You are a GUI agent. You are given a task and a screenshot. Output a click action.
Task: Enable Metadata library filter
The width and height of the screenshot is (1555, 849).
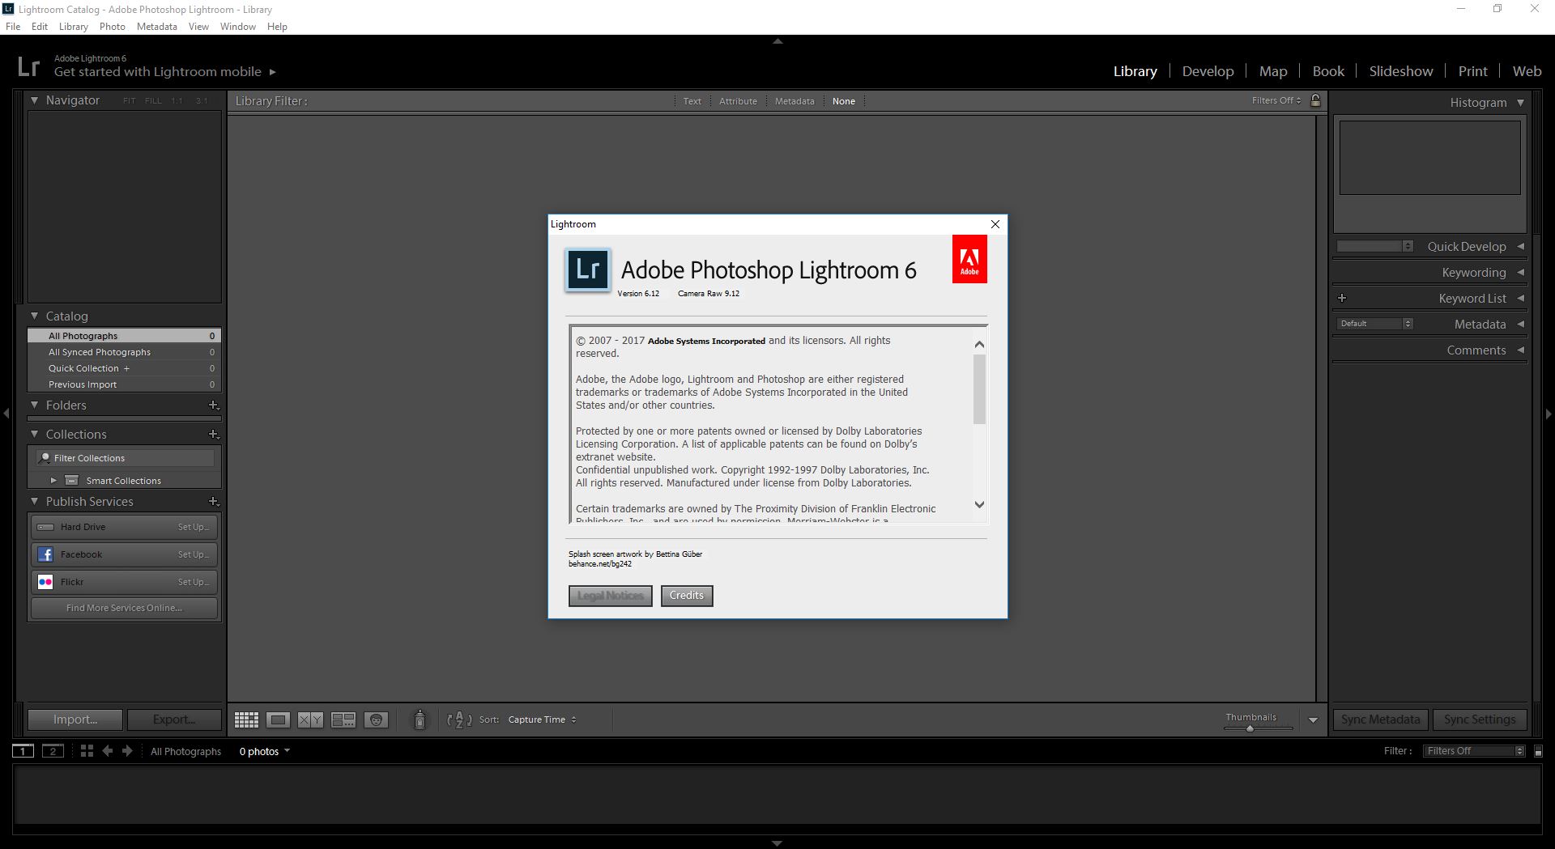coord(795,101)
